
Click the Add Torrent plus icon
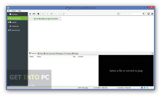(30, 14)
